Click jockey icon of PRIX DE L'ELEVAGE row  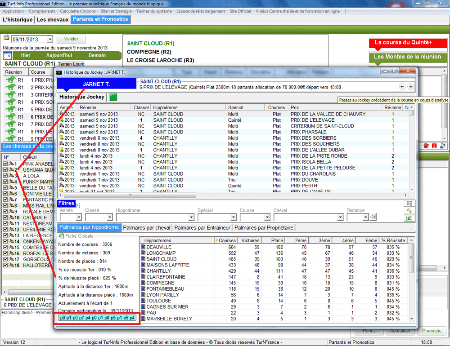point(61,120)
